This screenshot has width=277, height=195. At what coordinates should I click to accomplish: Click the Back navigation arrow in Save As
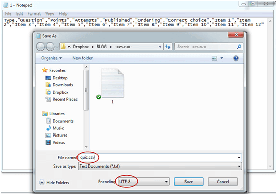click(x=40, y=47)
